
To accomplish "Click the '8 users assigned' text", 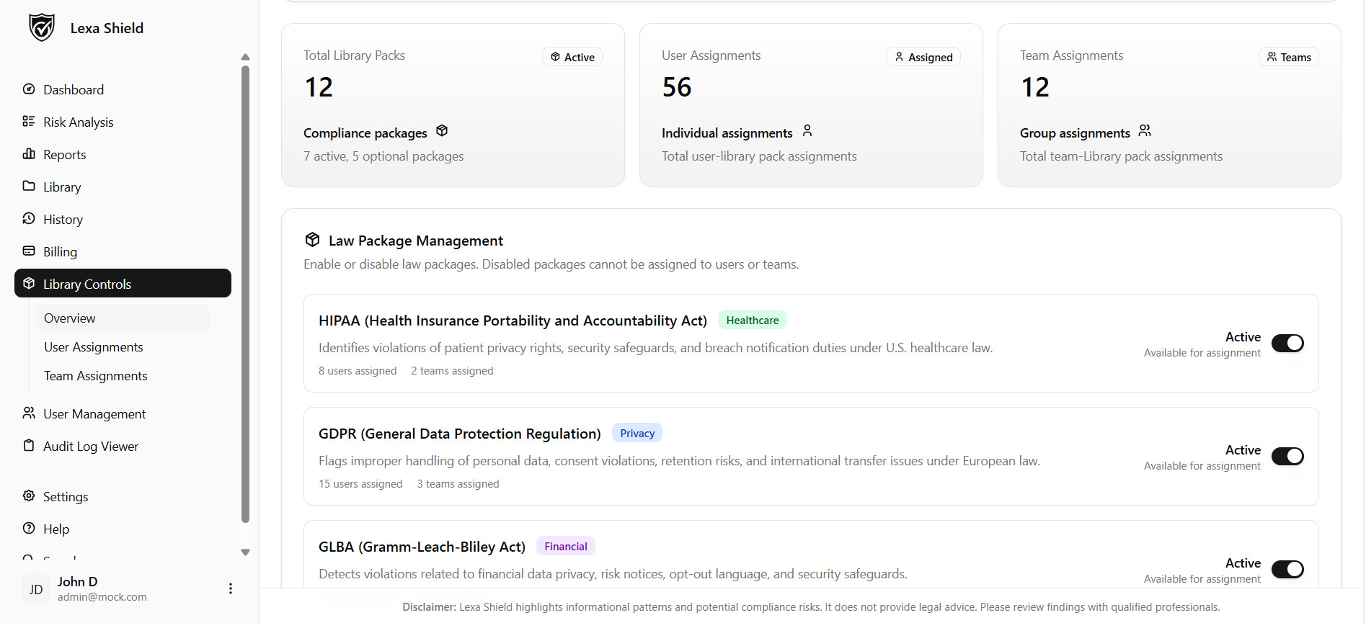I will [358, 370].
